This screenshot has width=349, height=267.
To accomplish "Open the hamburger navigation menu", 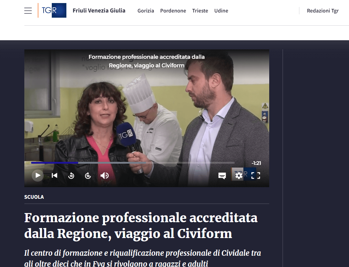I will coord(28,11).
